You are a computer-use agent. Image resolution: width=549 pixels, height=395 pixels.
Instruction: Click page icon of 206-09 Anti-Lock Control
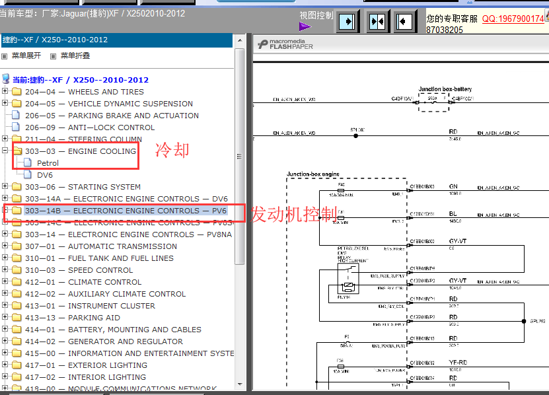tap(16, 127)
